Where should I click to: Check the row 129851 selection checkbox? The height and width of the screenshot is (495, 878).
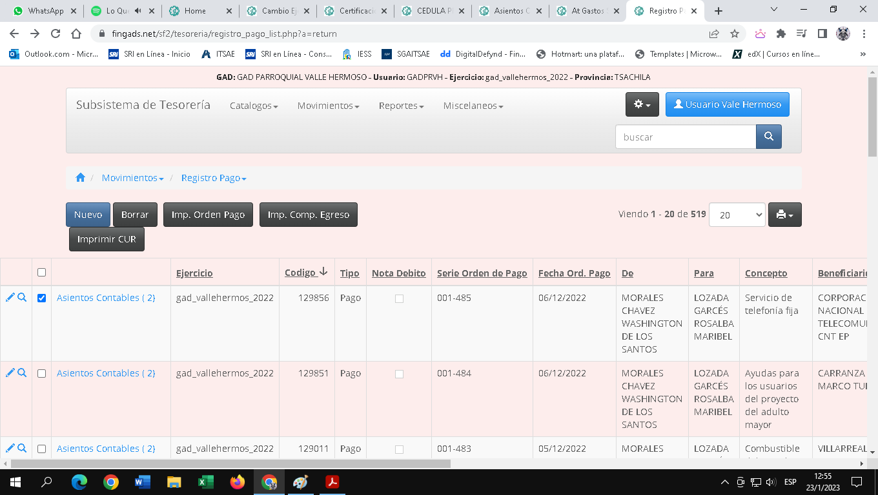(x=42, y=374)
